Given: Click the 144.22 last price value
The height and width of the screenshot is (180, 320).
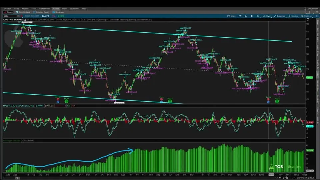Looking at the screenshot, I should pyautogui.click(x=45, y=16).
